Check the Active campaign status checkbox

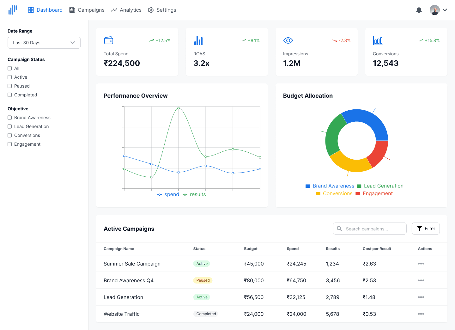point(10,77)
